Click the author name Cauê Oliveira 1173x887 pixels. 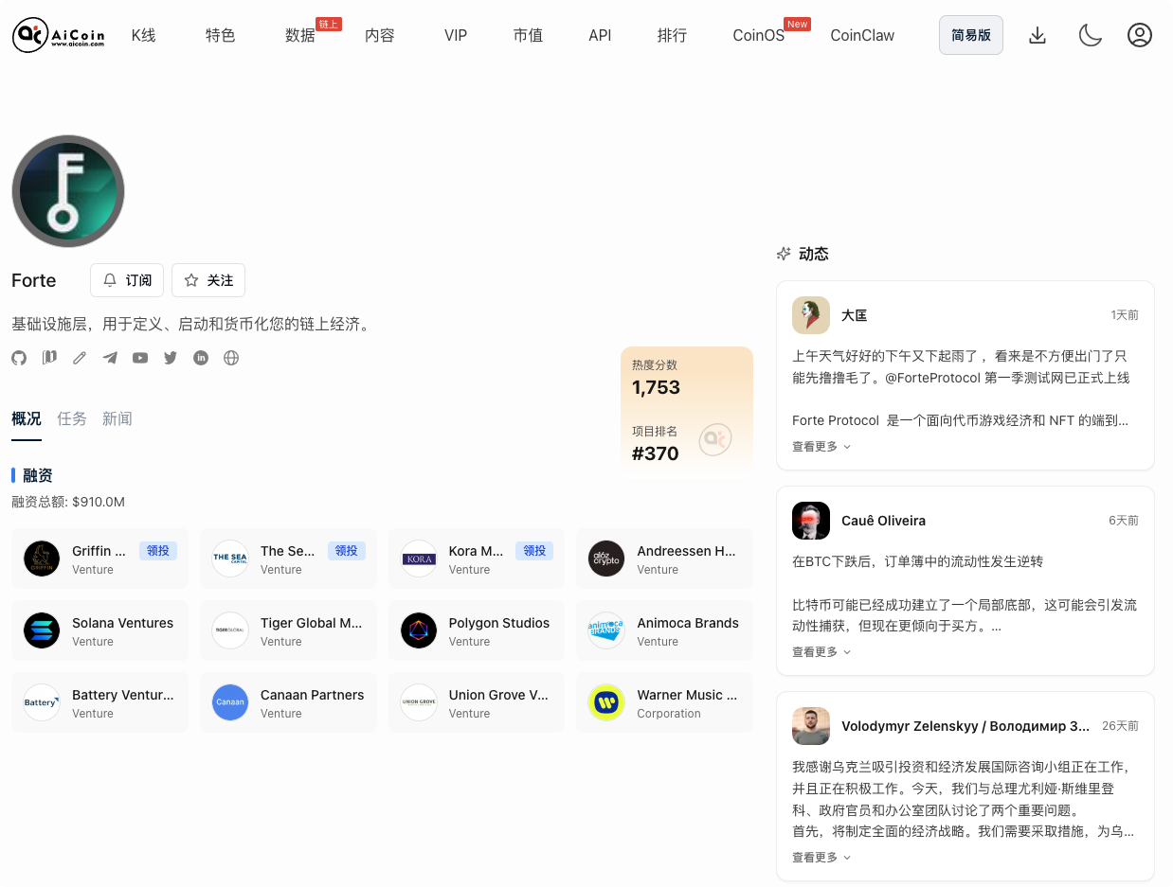[x=884, y=521]
